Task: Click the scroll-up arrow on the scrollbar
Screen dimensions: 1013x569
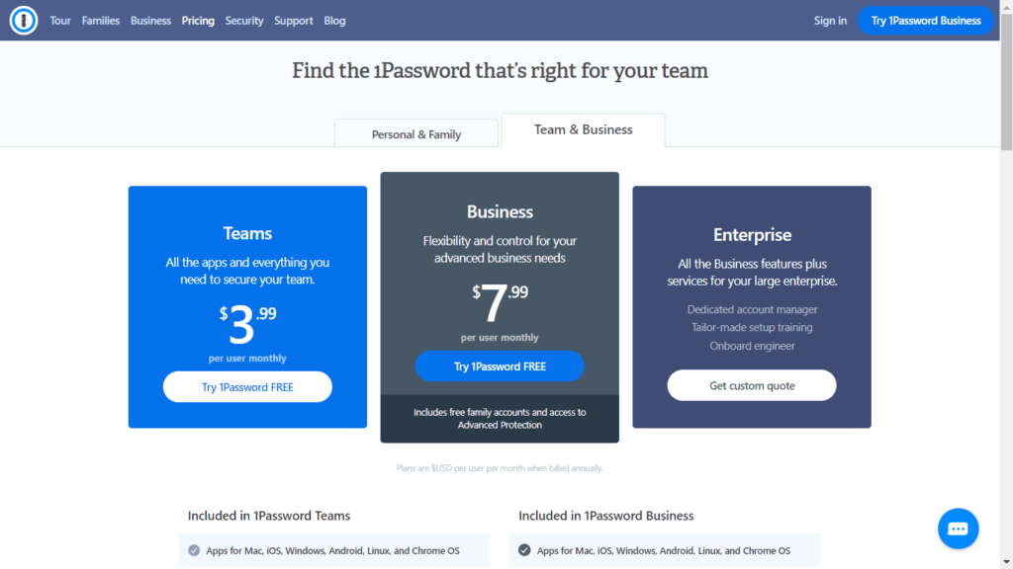Action: tap(1006, 9)
